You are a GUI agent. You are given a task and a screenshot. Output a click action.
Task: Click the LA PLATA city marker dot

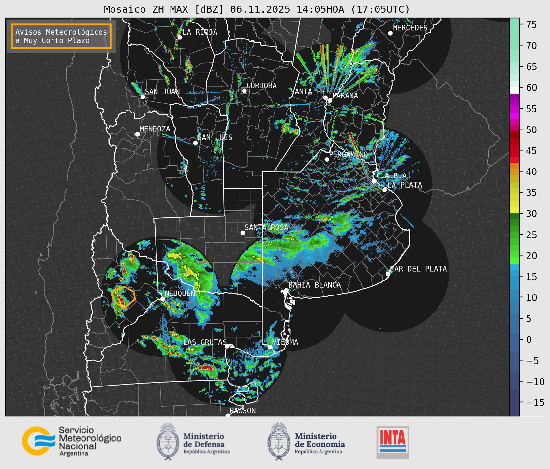[385, 190]
